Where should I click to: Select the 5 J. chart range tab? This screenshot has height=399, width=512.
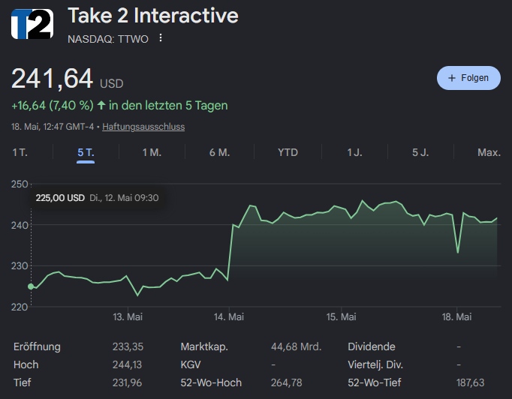click(420, 152)
